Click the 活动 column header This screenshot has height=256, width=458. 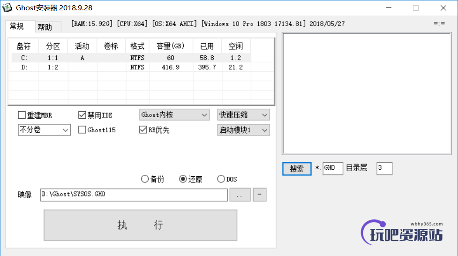82,46
